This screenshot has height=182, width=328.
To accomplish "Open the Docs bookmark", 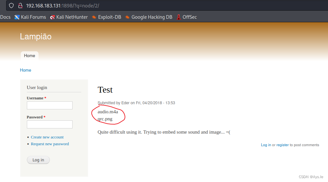I will point(5,17).
